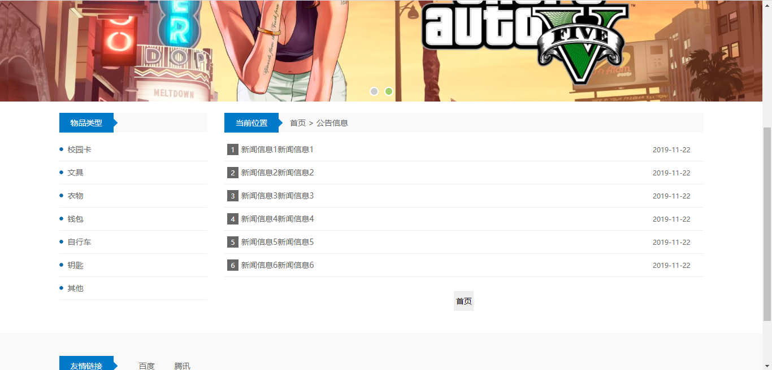Open the 钱包 category
Screen dimensions: 772x370
(x=75, y=219)
